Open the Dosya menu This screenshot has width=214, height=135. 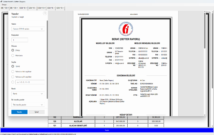click(4, 5)
